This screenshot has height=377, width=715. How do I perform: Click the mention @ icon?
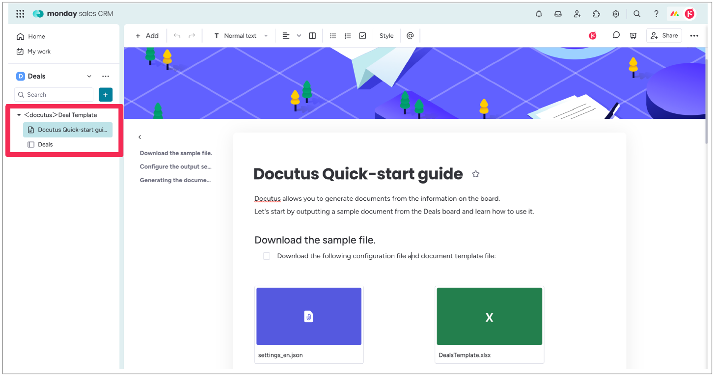tap(410, 36)
